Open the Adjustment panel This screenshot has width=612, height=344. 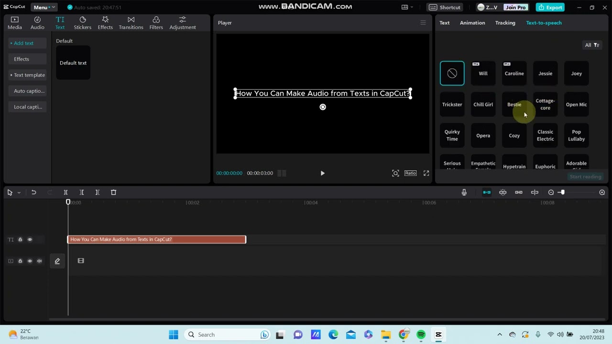[x=183, y=22]
